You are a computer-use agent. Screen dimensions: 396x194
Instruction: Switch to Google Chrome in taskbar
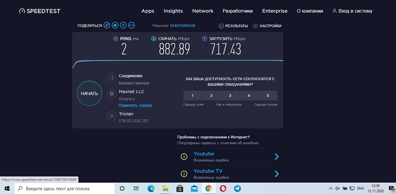pyautogui.click(x=209, y=188)
